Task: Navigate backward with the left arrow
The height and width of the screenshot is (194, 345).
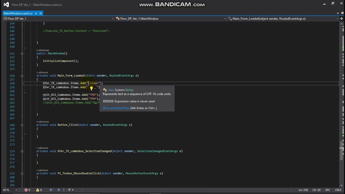Action: point(51,190)
